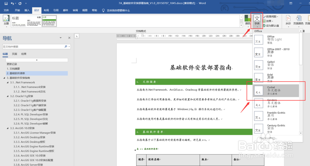Choose the Corbel 华文楷体 font set
The height and width of the screenshot is (166, 310).
tap(276, 91)
